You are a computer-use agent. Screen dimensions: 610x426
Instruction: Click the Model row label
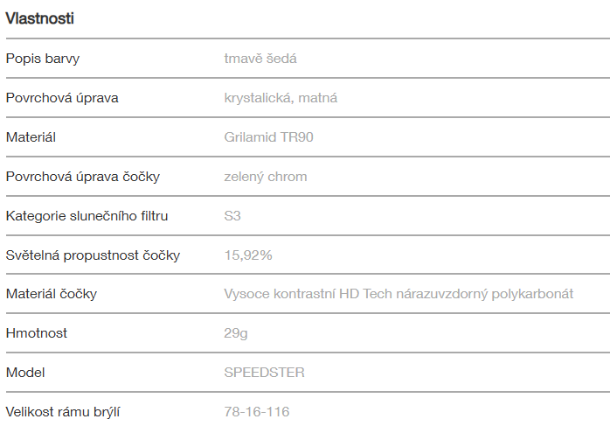[x=25, y=373]
